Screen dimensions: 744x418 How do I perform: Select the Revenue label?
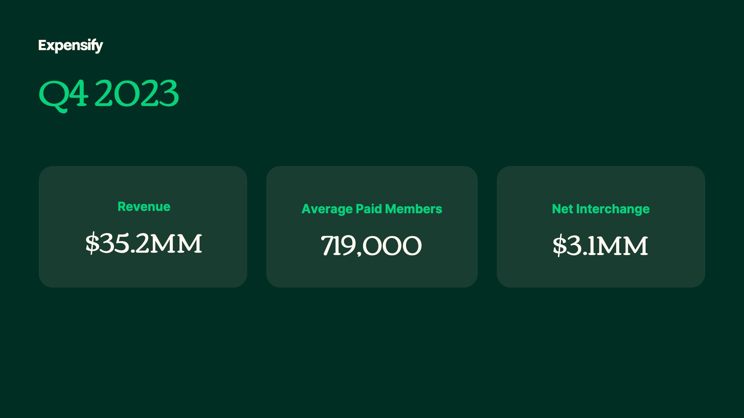(144, 207)
